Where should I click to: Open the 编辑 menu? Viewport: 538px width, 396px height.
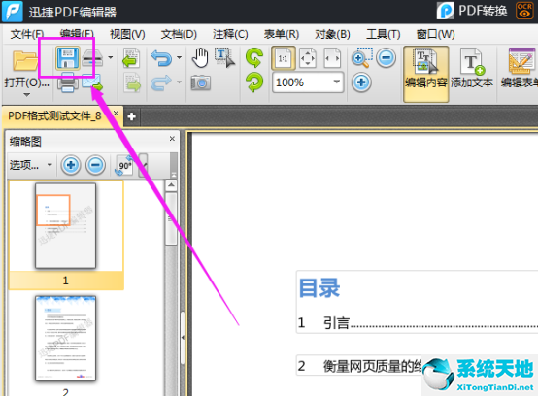[x=77, y=34]
